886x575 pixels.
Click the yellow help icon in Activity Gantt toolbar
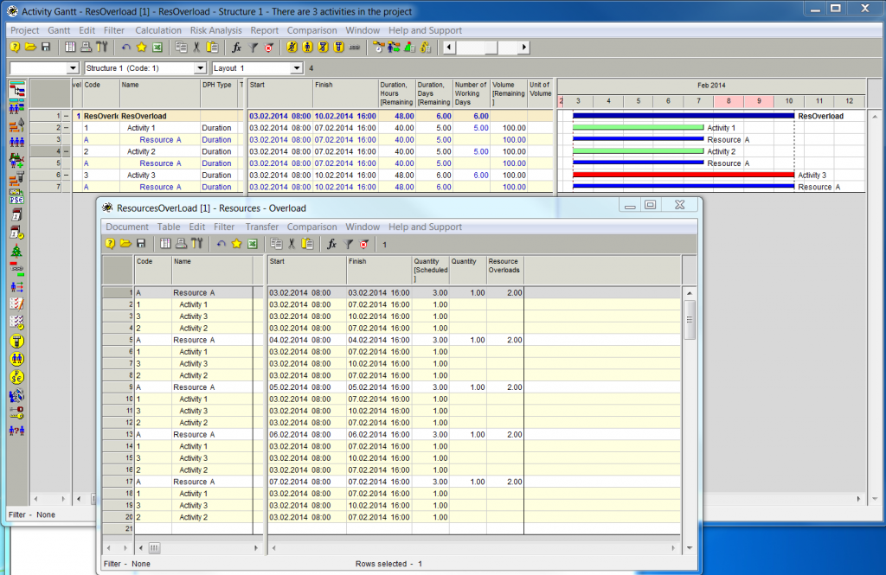click(x=16, y=48)
